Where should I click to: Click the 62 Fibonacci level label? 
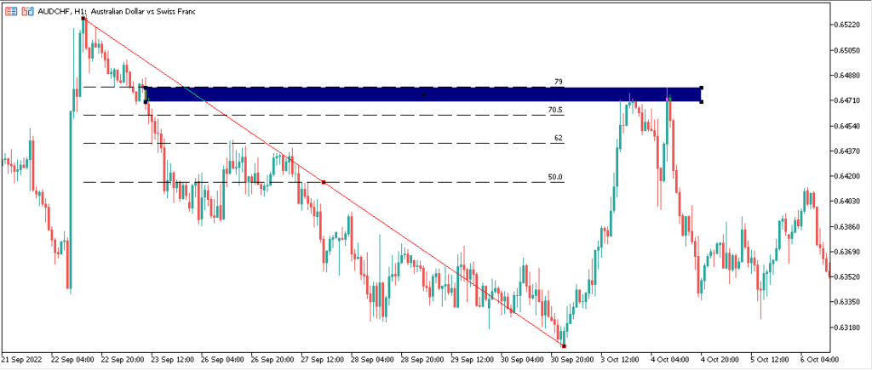click(559, 138)
